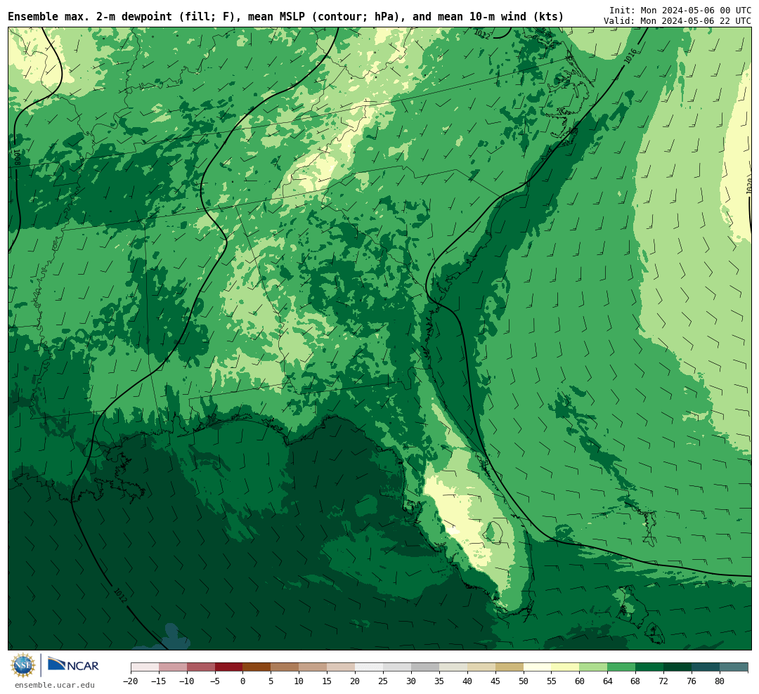Image resolution: width=759 pixels, height=694 pixels.
Task: Click the '72' colorbar tick label
Action: click(x=663, y=681)
